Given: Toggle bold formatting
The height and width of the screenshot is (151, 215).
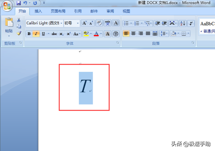Looking at the screenshot, I should (x=29, y=34).
